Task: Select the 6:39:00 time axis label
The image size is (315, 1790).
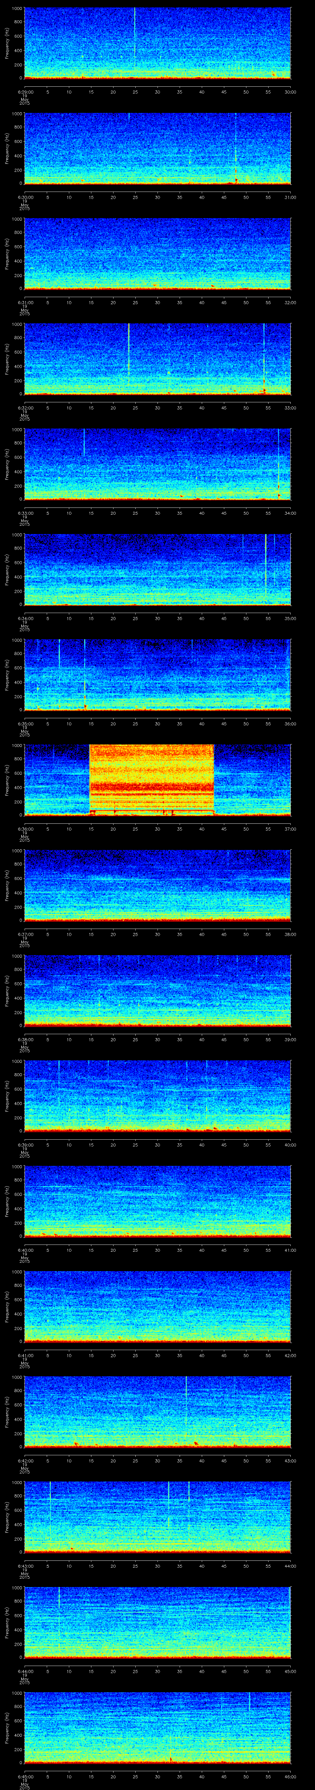Action: click(x=25, y=1145)
